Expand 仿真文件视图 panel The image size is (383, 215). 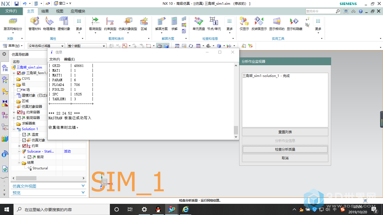pyautogui.click(x=48, y=186)
